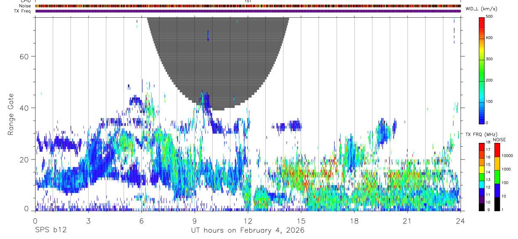
Task: Click hour 6 on the time axis
Action: click(x=141, y=221)
